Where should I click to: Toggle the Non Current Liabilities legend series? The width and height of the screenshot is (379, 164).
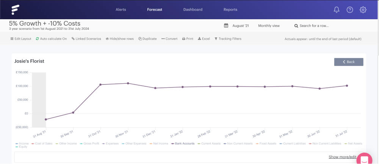(325, 144)
